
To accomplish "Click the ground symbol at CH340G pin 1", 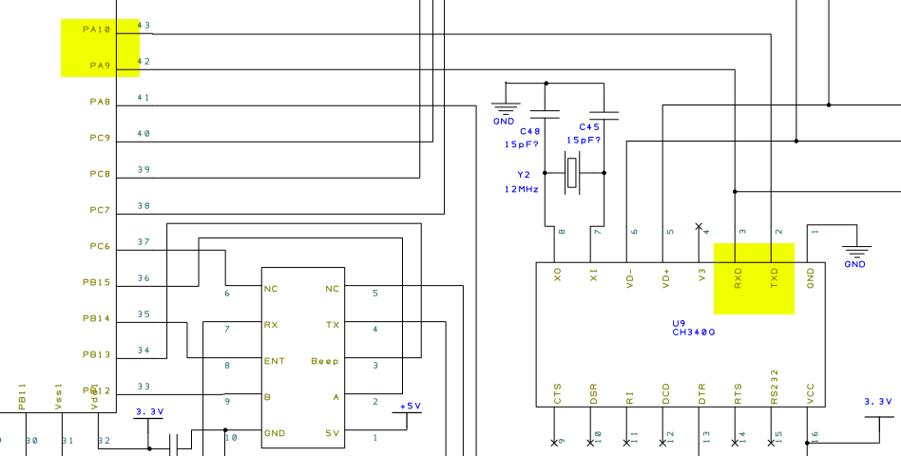I will [857, 252].
